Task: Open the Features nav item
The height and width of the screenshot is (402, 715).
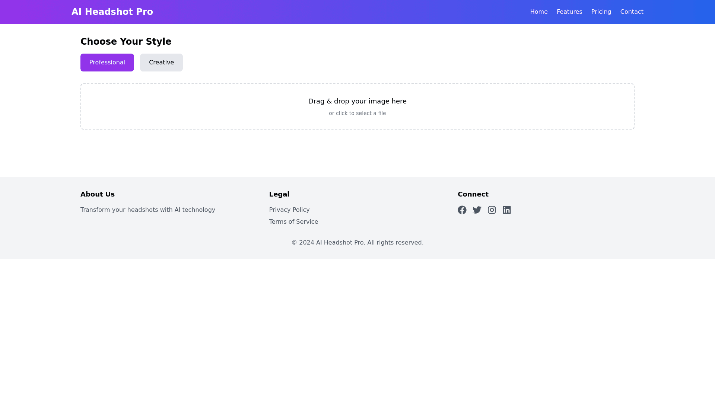Action: [x=569, y=12]
